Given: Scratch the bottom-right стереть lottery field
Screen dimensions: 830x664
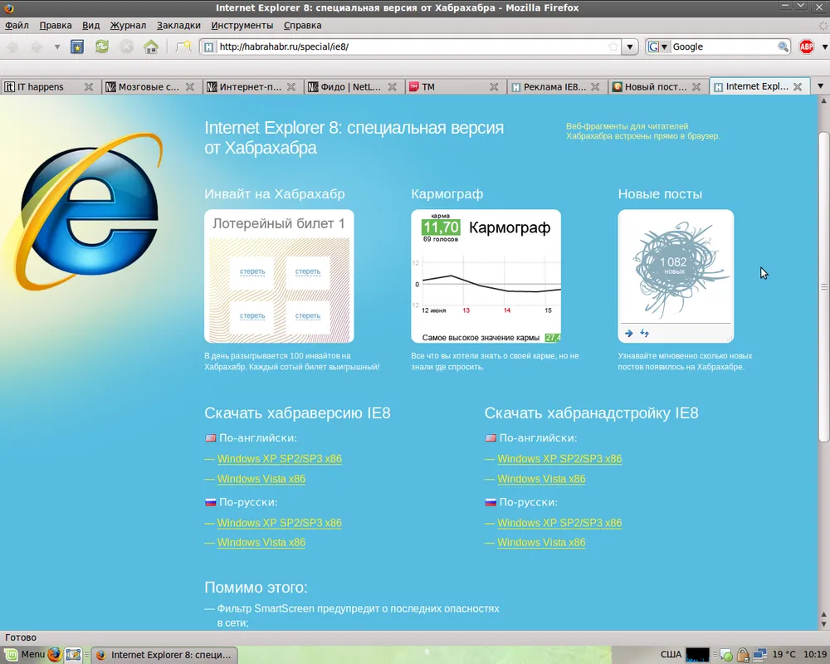Looking at the screenshot, I should [308, 316].
